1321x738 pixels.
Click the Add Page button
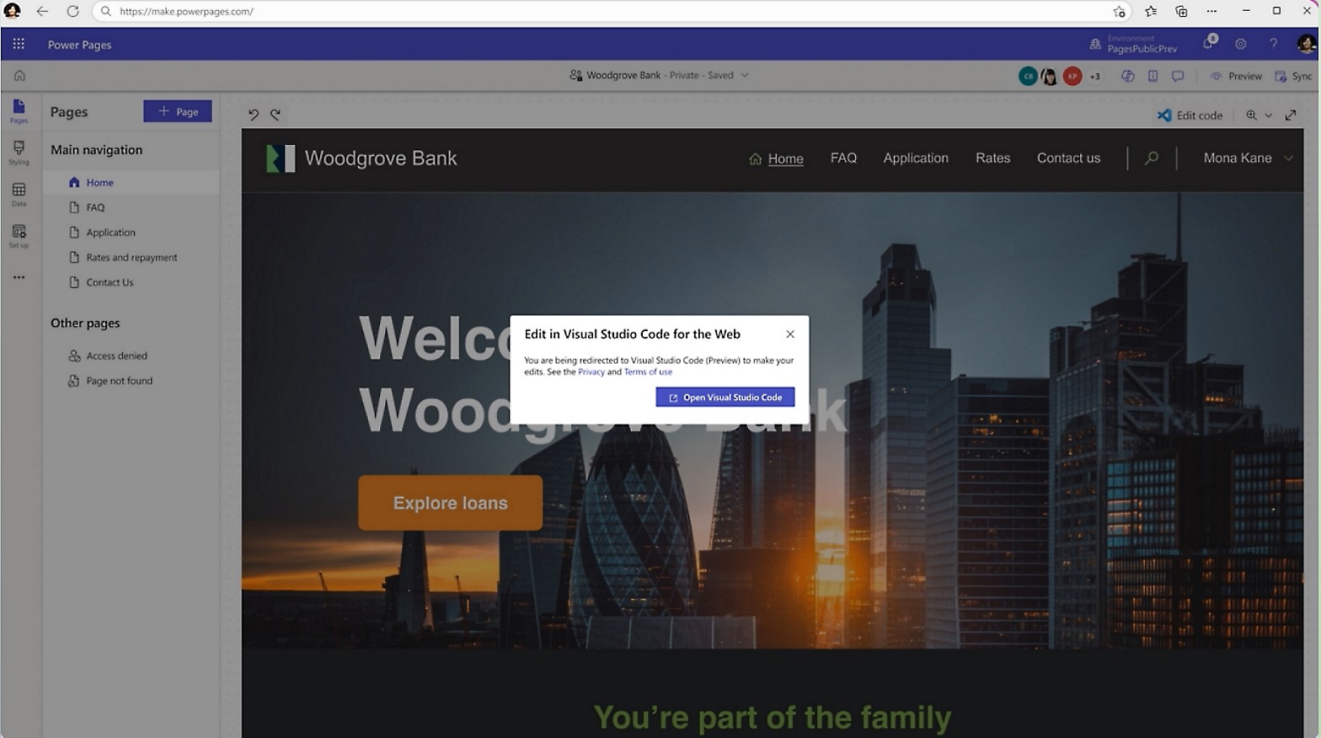(178, 111)
